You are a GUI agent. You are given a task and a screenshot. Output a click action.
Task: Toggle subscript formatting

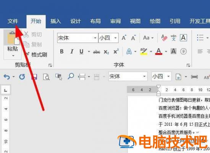[x=107, y=52]
